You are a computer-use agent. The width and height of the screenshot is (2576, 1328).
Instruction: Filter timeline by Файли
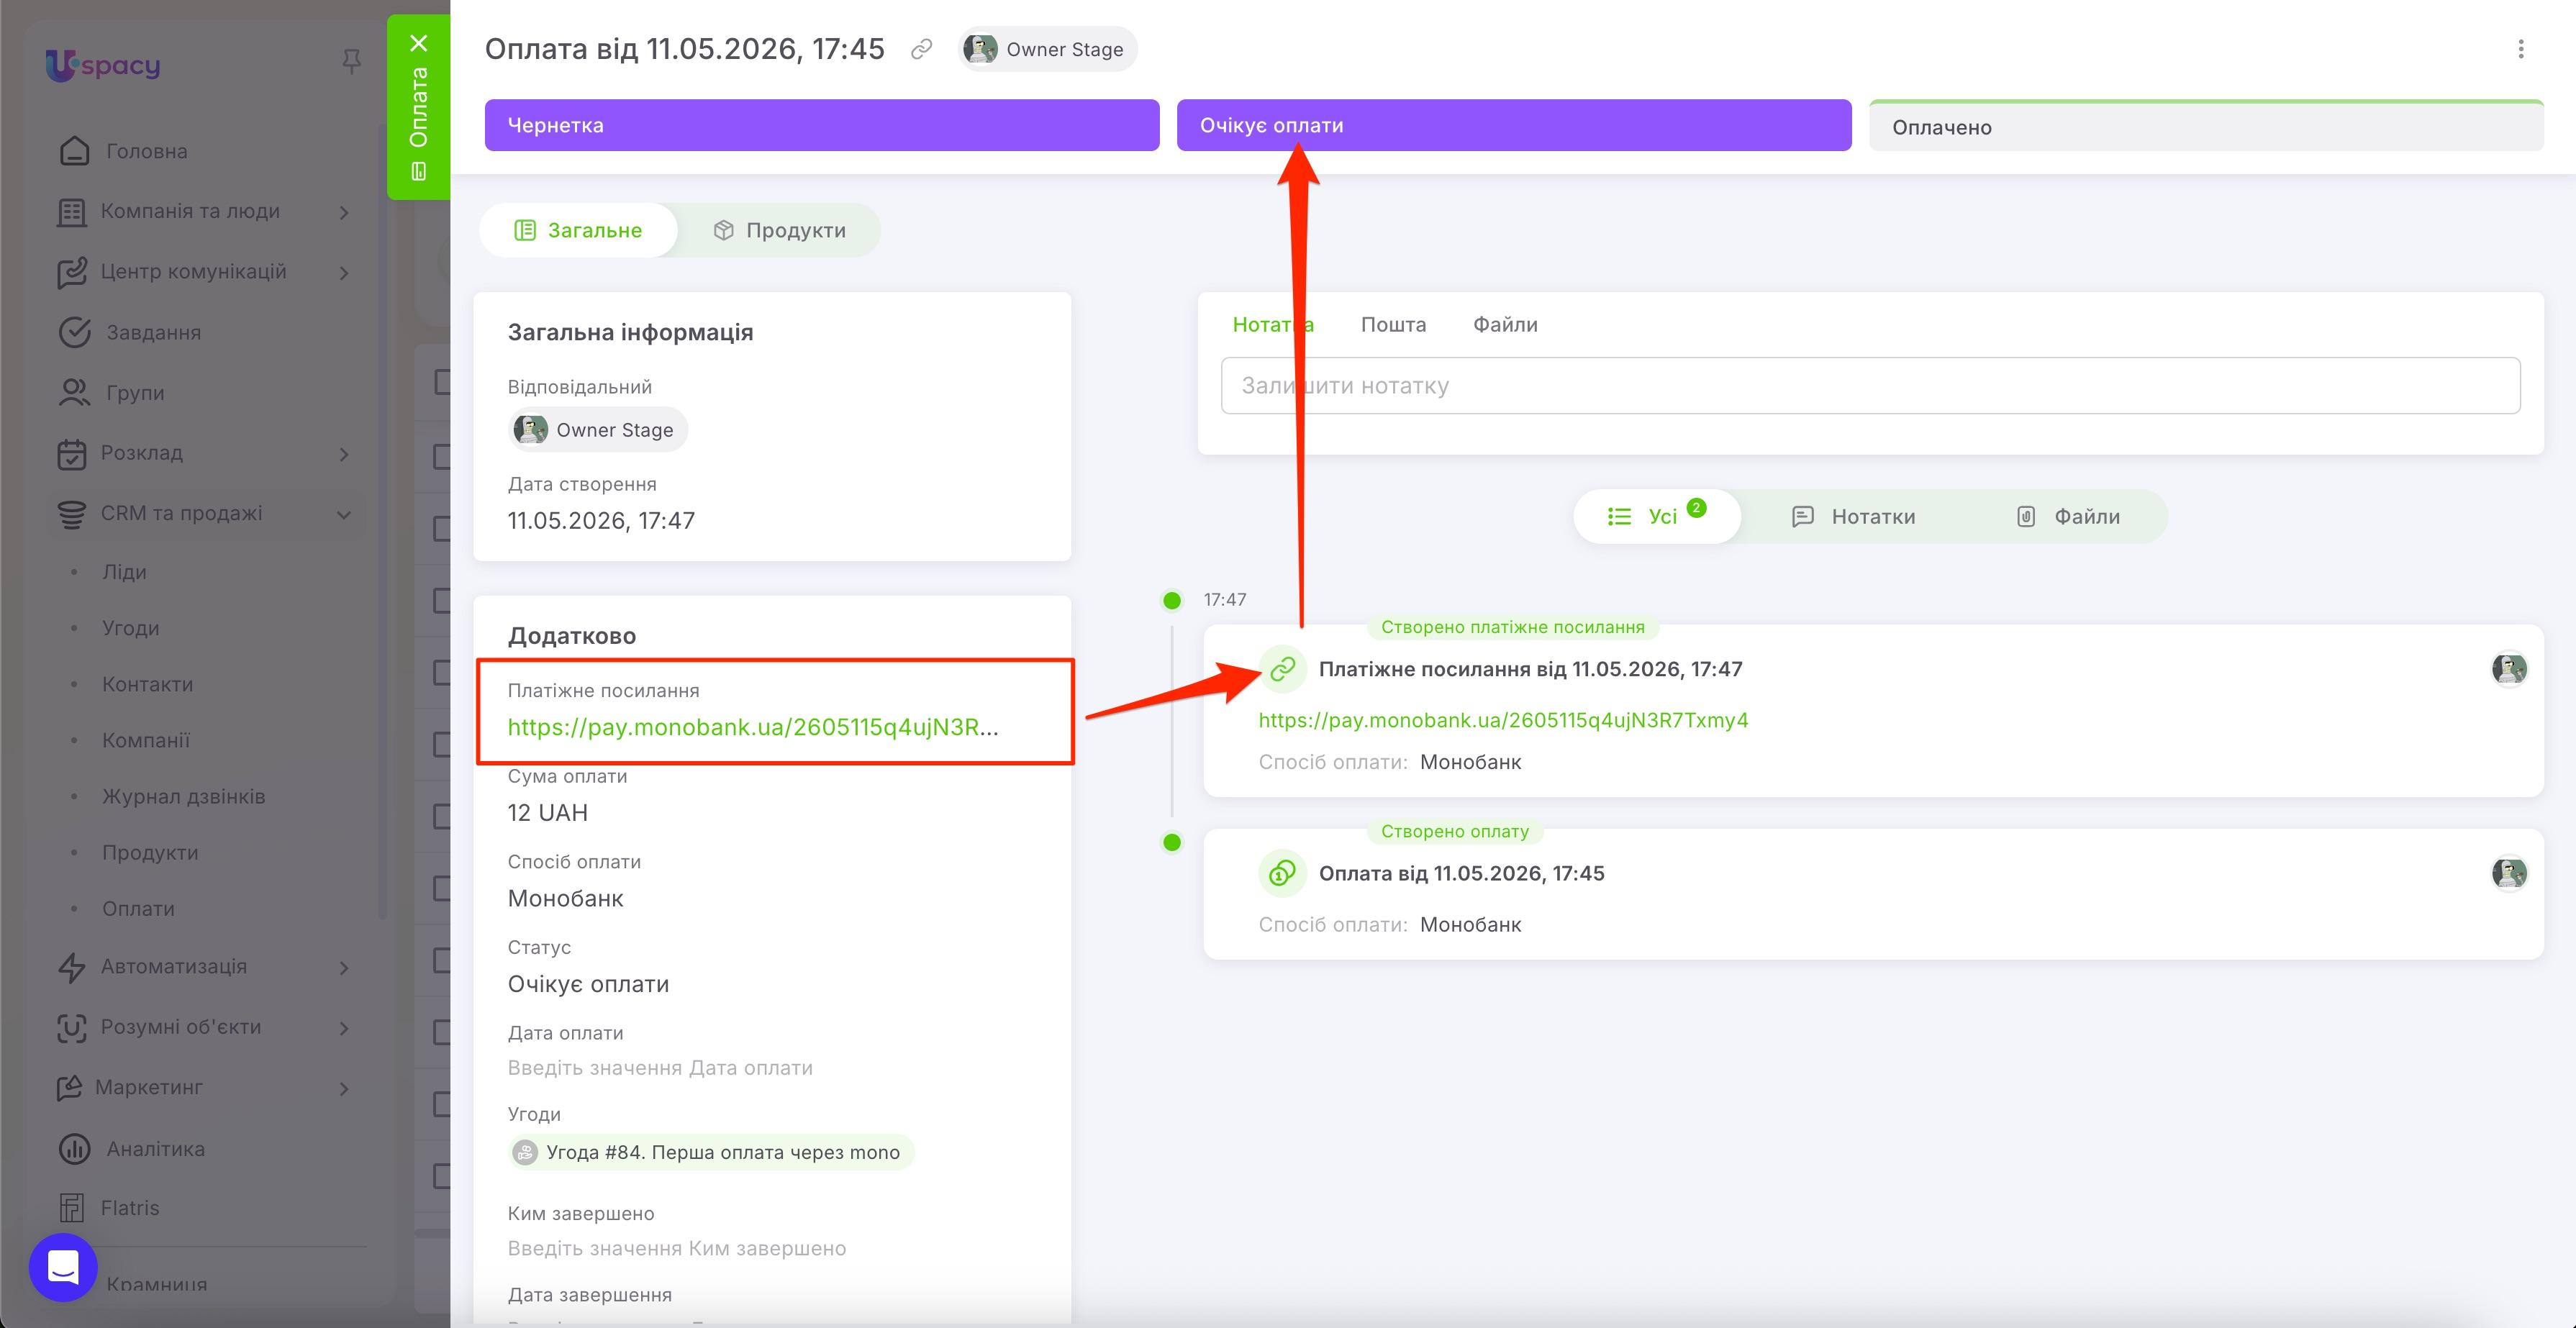click(x=2067, y=516)
